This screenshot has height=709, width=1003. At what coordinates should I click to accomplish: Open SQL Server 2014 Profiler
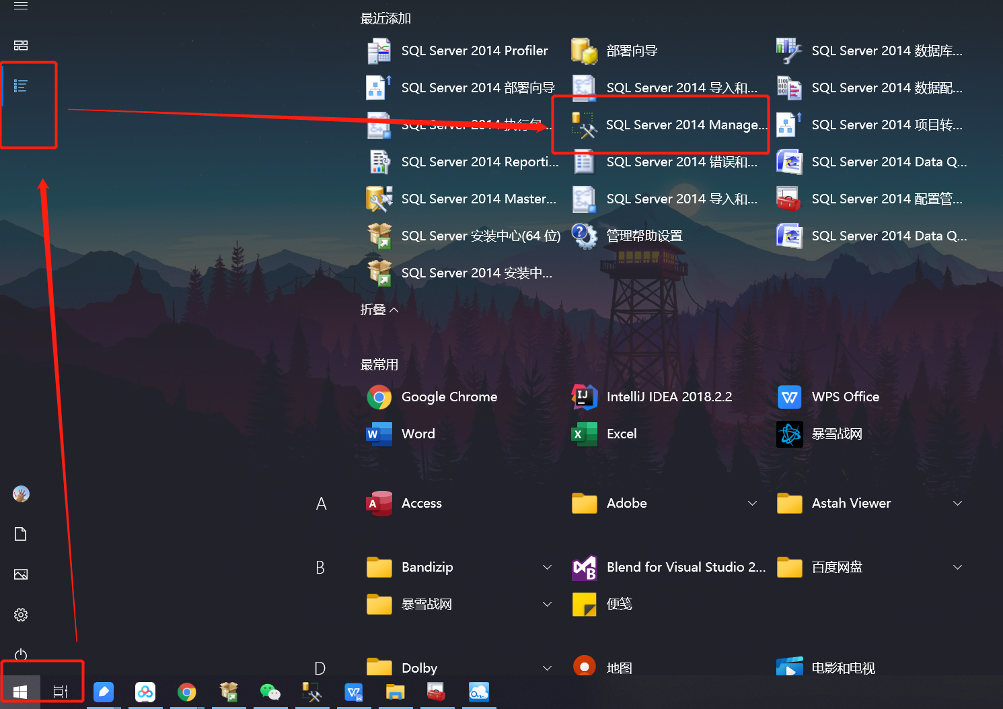(475, 50)
